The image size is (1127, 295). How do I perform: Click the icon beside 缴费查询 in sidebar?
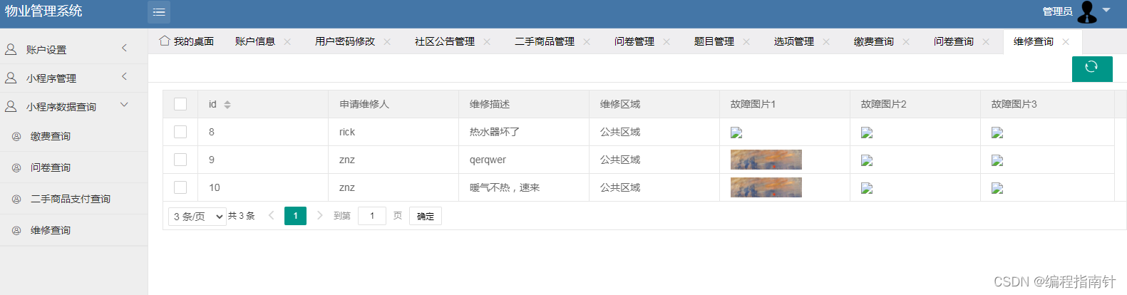16,136
